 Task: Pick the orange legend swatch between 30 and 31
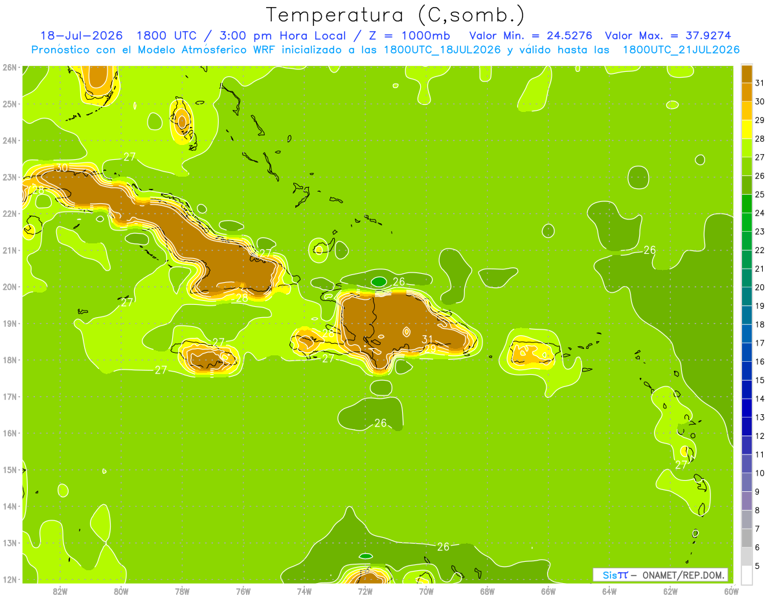coord(747,92)
